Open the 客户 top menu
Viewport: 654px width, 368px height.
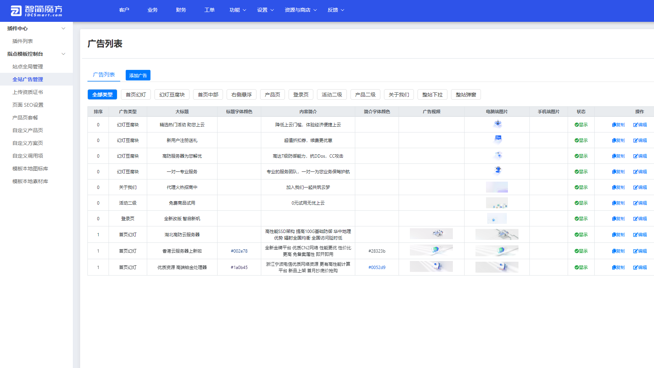[x=124, y=10]
